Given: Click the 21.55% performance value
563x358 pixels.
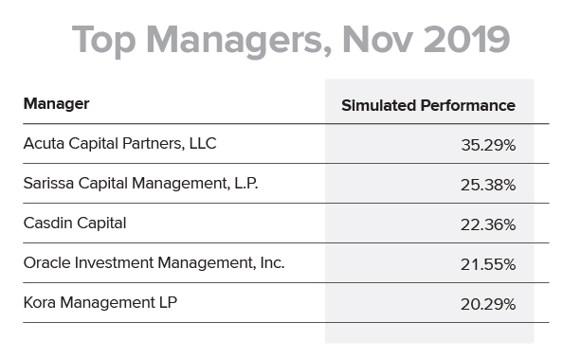Looking at the screenshot, I should coord(488,265).
